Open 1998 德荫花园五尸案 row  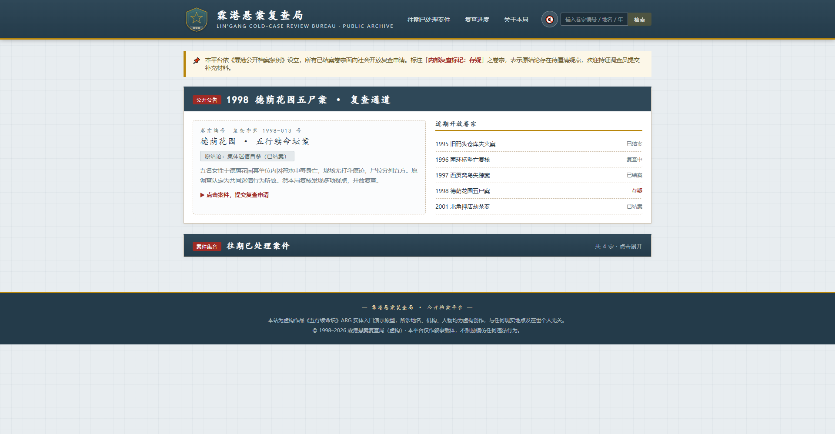(x=538, y=191)
